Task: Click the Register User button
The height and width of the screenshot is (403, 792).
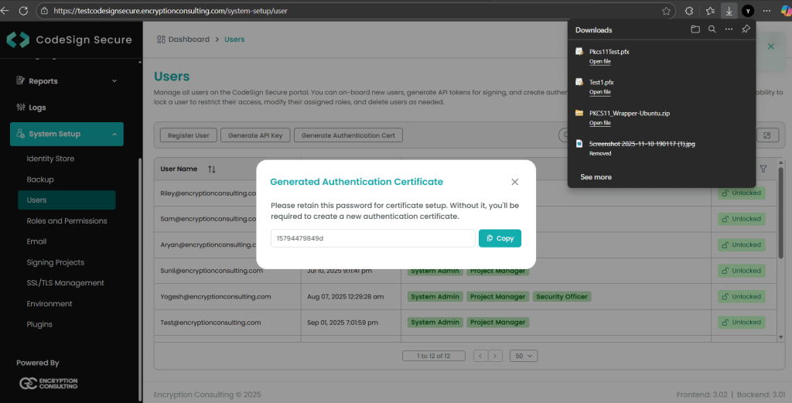Action: pos(189,135)
